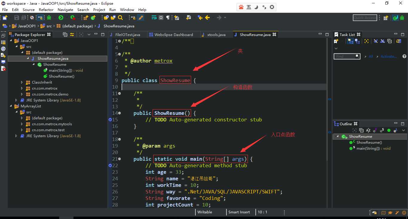Collapse ShowResume node in Outline
The image size is (408, 219).
(338, 137)
